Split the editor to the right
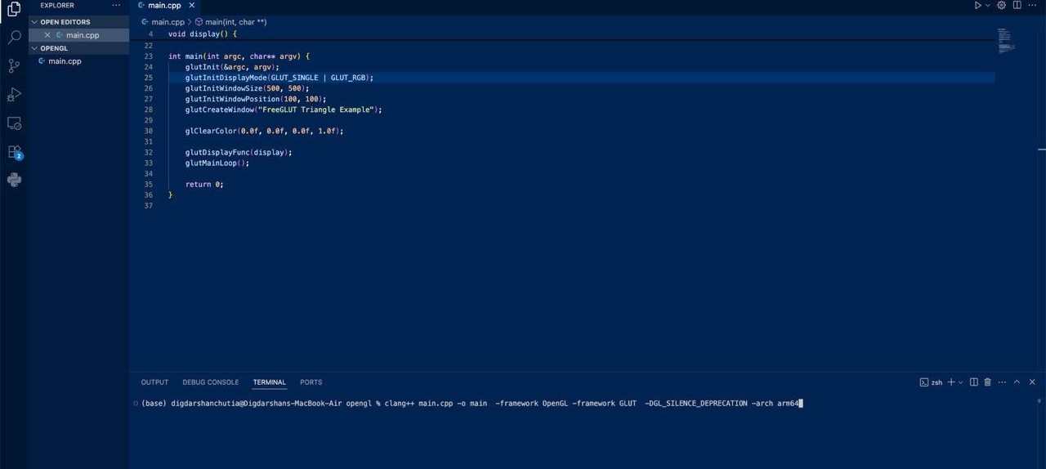 (x=1017, y=5)
